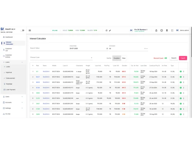Click the green info icon in row 4
Image resolution: width=192 pixels, height=144 pixels.
click(x=181, y=88)
